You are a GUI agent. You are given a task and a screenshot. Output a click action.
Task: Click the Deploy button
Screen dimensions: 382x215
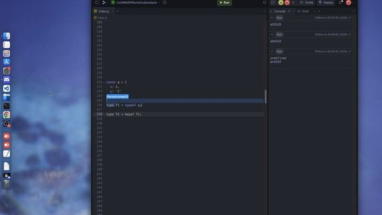coord(326,2)
